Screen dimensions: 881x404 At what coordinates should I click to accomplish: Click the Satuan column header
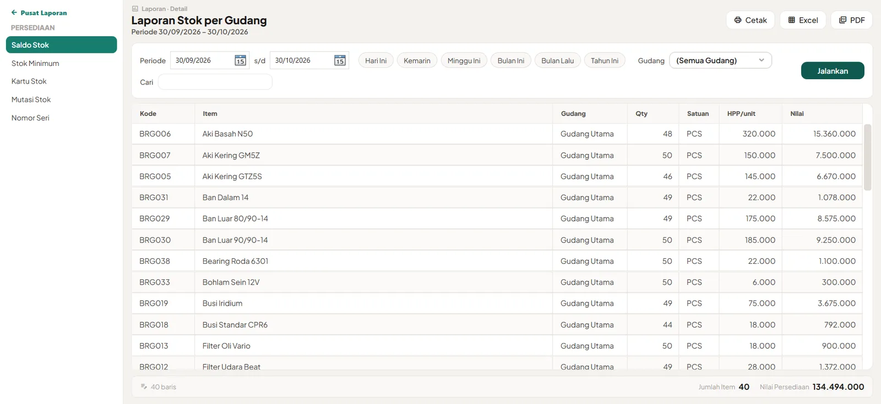click(699, 114)
